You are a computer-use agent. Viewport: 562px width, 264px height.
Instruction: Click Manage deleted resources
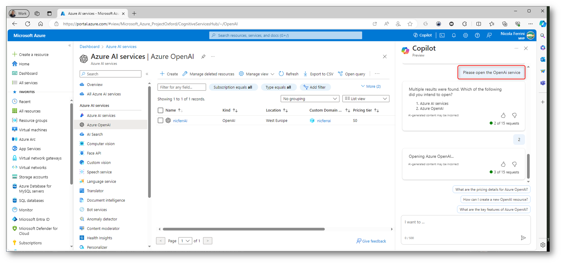[x=208, y=74]
